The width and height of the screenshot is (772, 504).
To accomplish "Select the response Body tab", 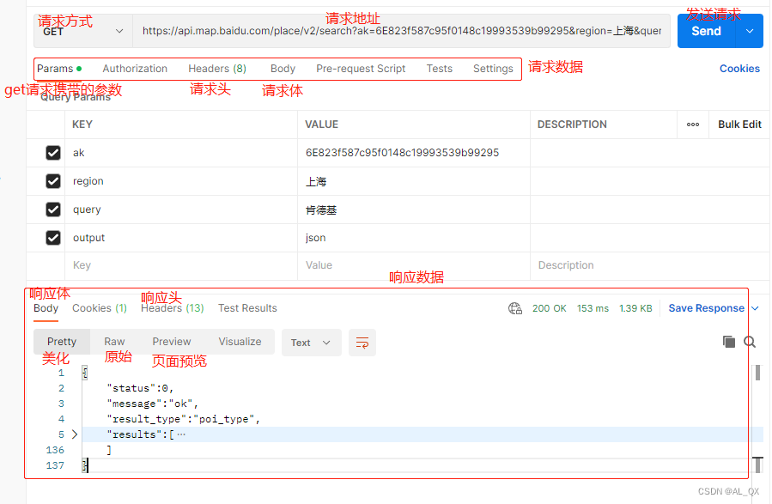I will tap(46, 308).
